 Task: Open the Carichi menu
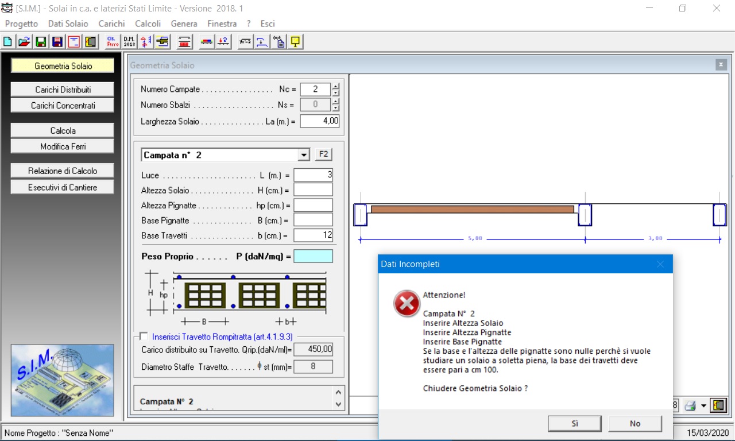(x=111, y=24)
